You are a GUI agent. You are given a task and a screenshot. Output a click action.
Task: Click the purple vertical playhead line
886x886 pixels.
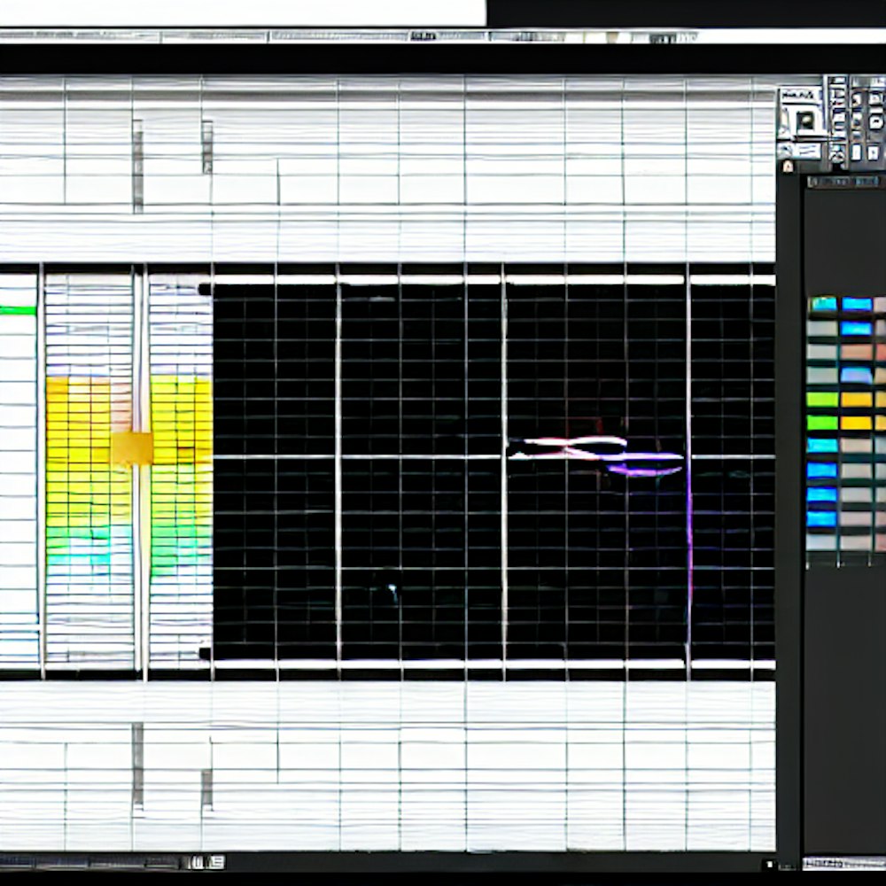click(x=689, y=532)
